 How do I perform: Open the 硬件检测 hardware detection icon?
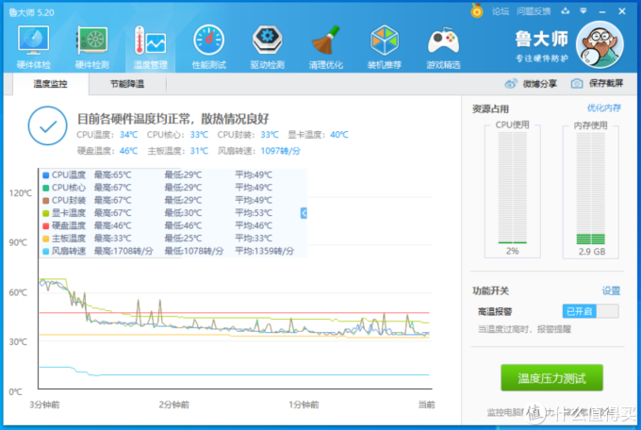click(x=92, y=41)
